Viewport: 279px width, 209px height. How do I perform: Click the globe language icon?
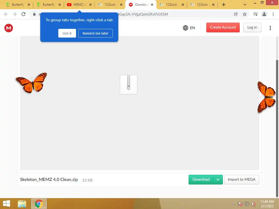click(x=185, y=28)
